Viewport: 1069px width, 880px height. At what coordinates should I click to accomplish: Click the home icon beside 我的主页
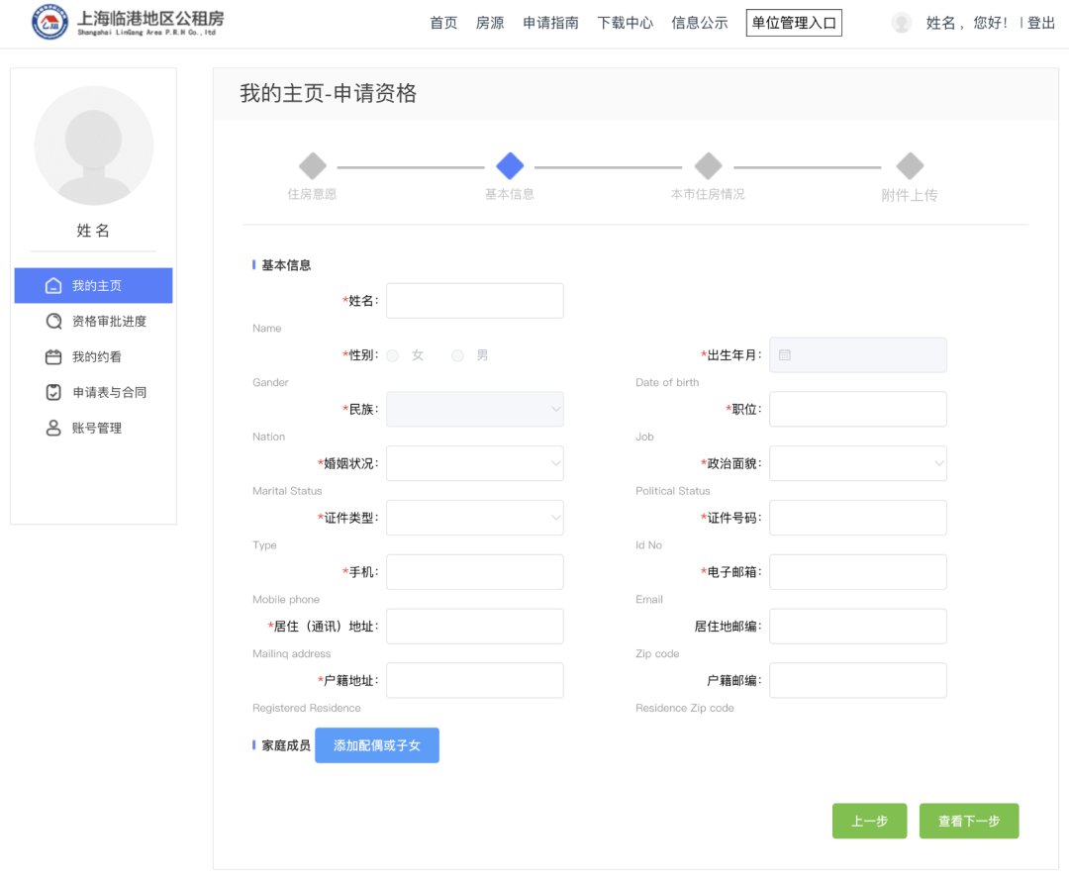point(54,286)
